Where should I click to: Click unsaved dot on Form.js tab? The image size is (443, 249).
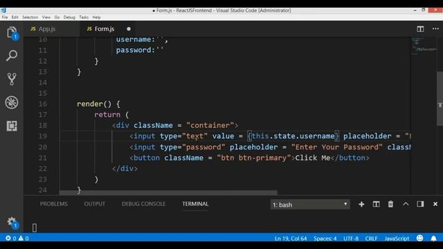click(129, 29)
